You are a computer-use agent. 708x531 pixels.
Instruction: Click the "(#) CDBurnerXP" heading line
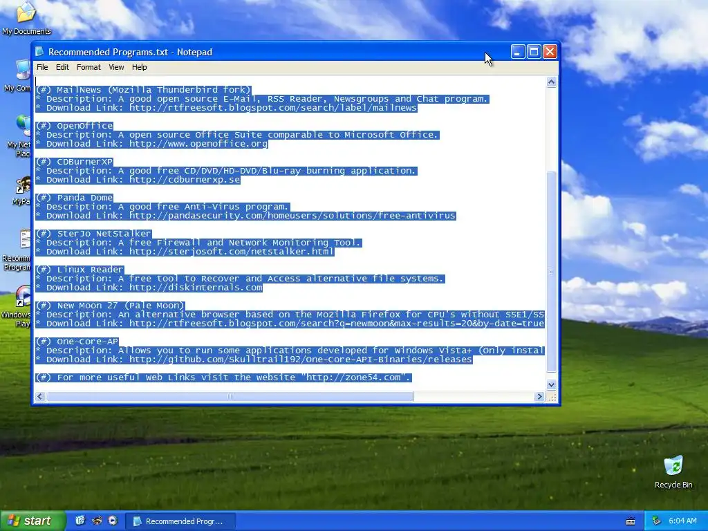click(74, 162)
